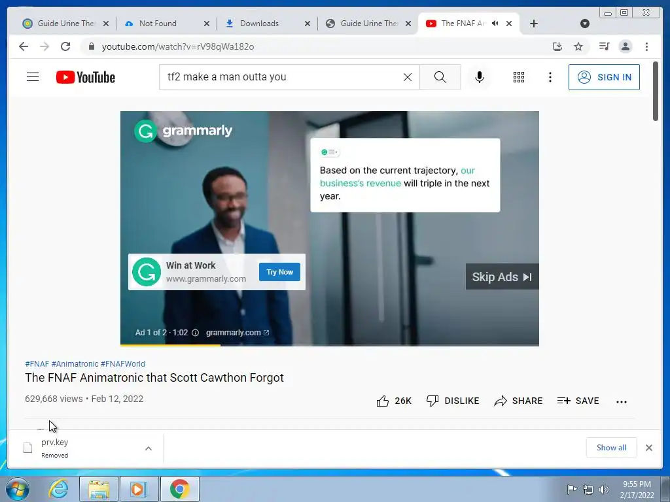Viewport: 670px width, 502px height.
Task: Reload the current page
Action: [x=65, y=46]
